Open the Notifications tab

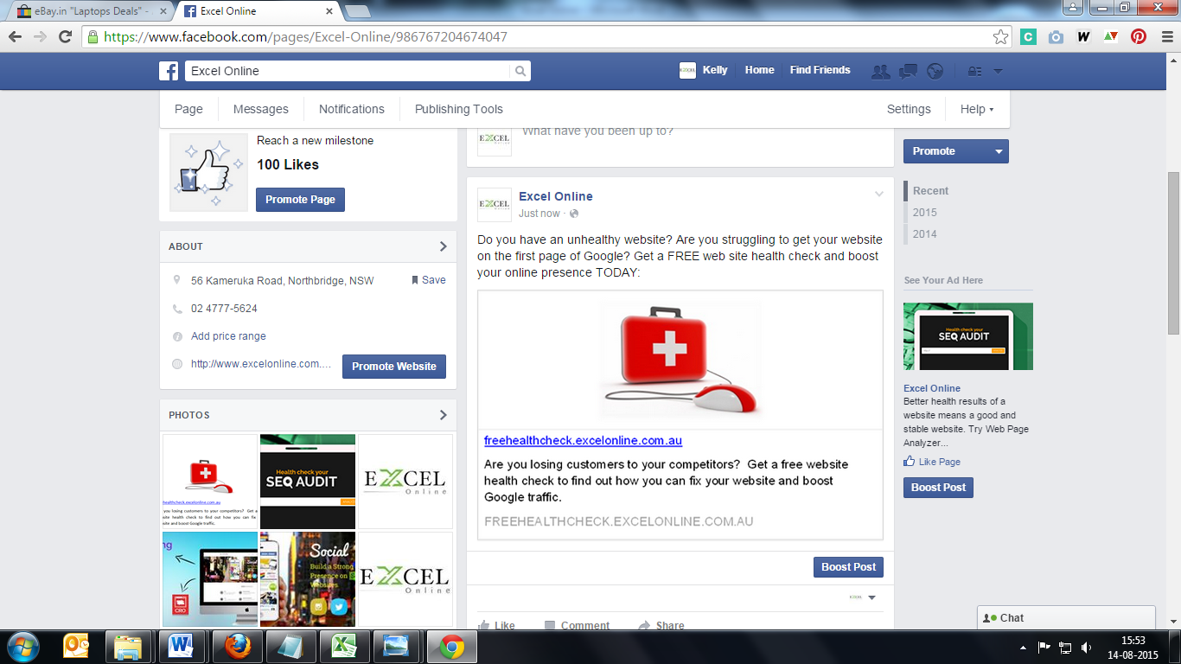[x=352, y=109]
